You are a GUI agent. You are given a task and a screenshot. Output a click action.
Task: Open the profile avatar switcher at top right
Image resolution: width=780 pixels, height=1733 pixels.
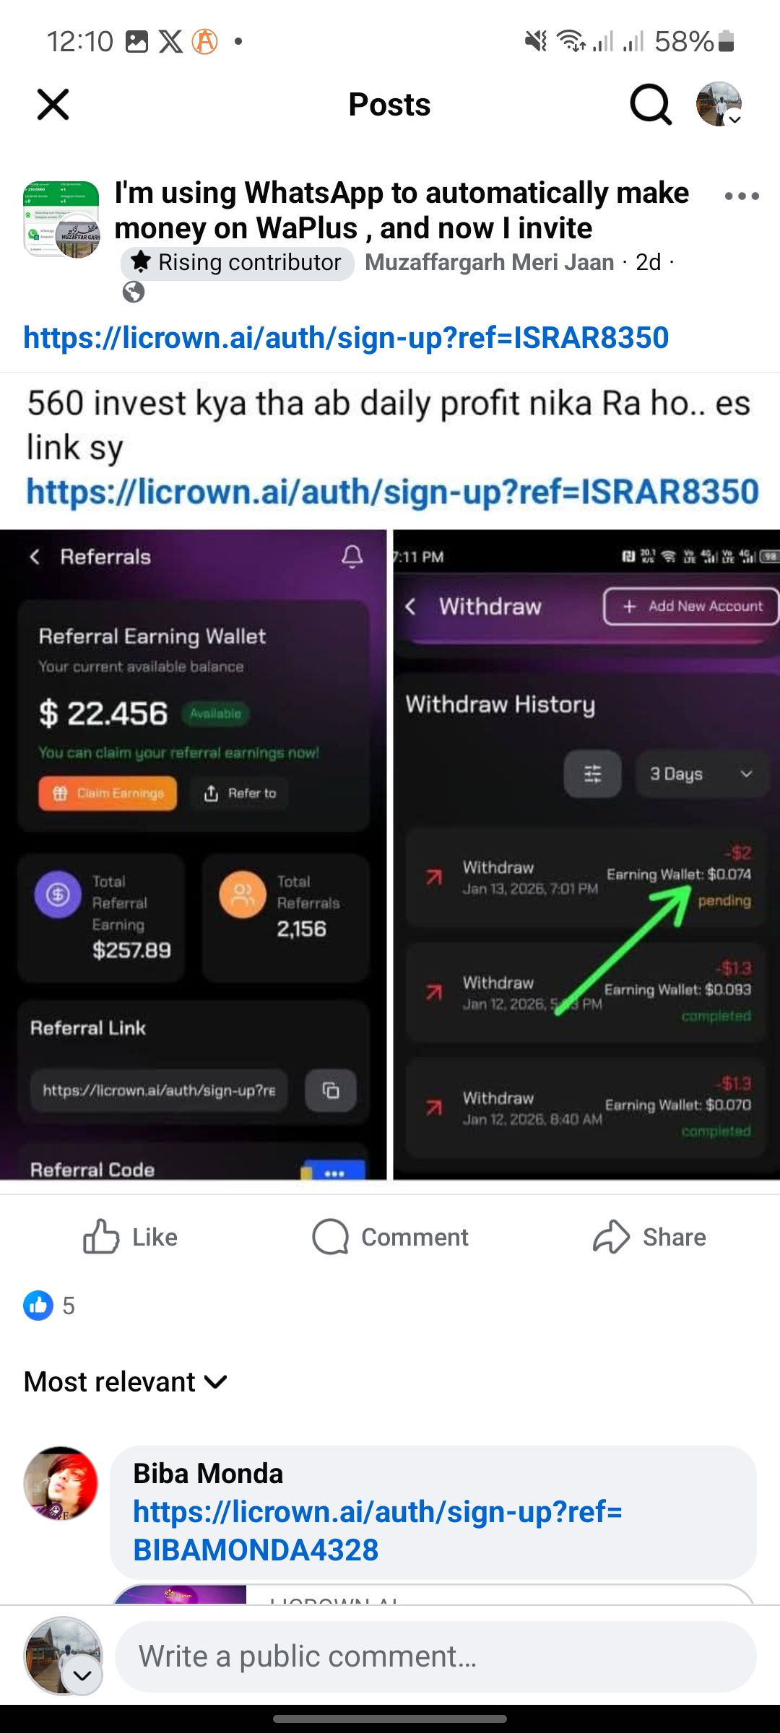pos(719,104)
